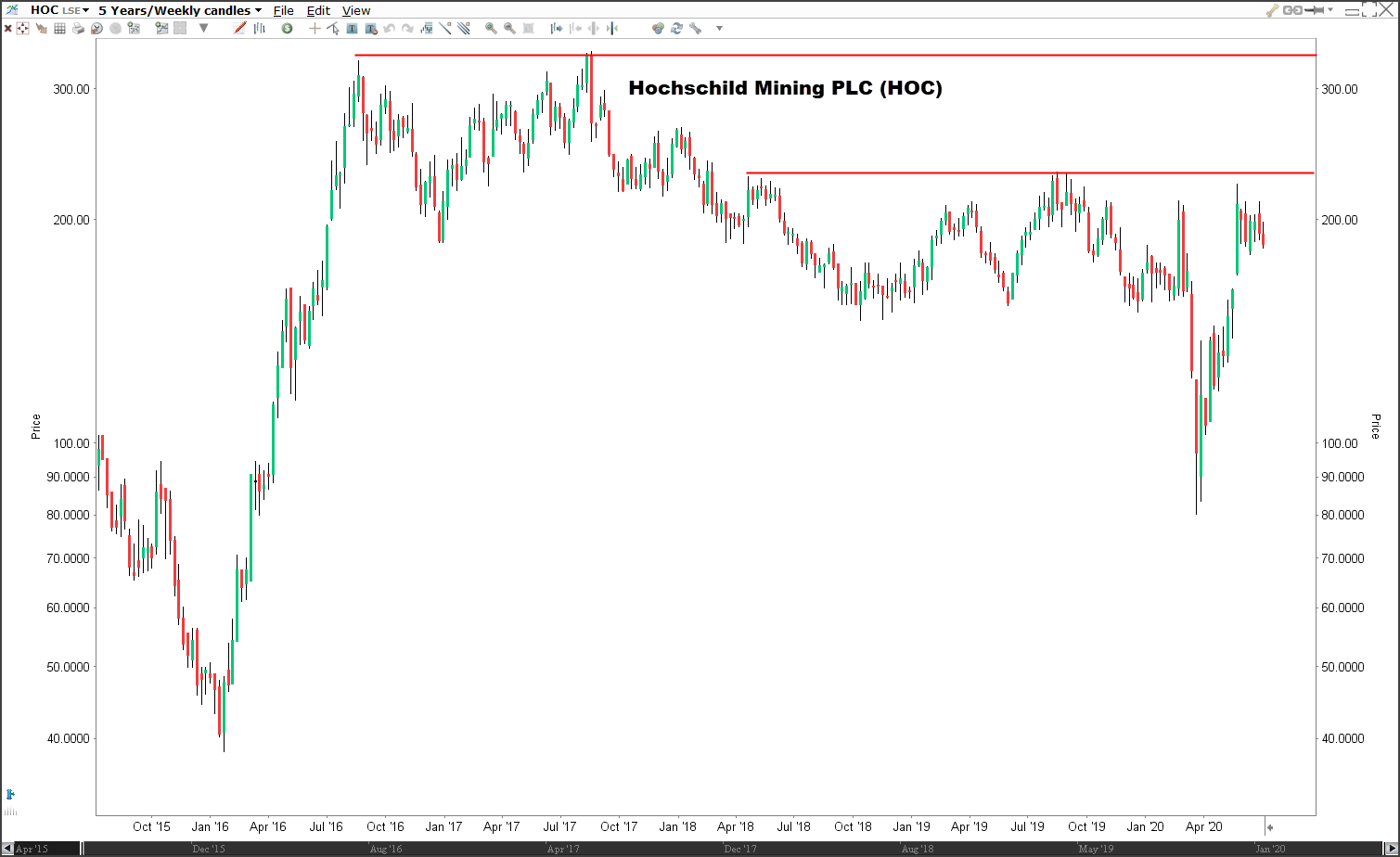The width and height of the screenshot is (1400, 857).
Task: Click the clock-with-arrow toolbar icon
Action: (96, 29)
